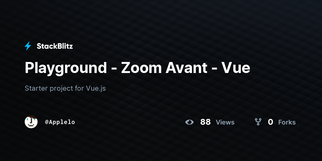
Task: Click "Vue" at the title's end
Action: tap(236, 68)
